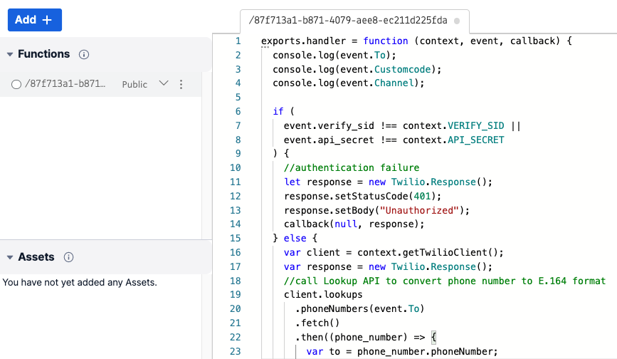Screen dimensions: 617x359
Task: Click the Functions section heading
Action: 43,54
